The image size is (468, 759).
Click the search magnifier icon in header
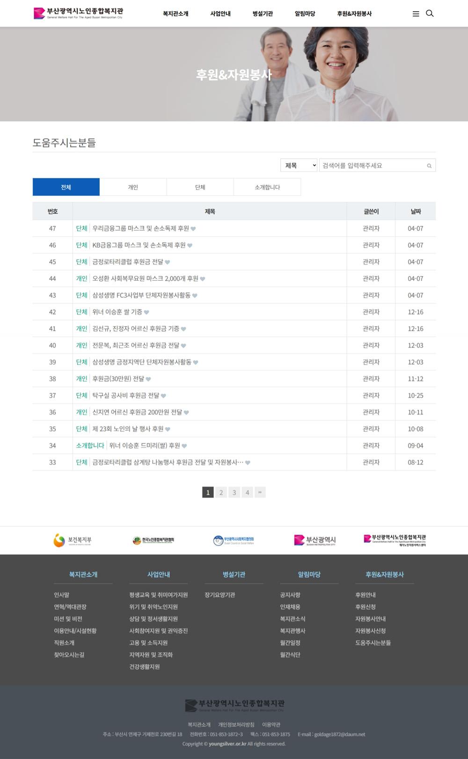click(430, 14)
